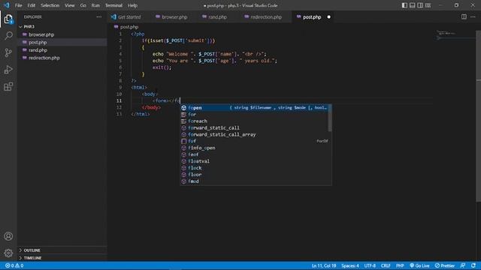Open the Run menu
The image size is (481, 270).
pos(95,5)
